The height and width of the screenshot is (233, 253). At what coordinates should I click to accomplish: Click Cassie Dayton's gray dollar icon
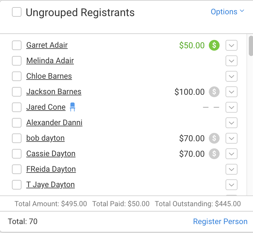click(x=214, y=154)
